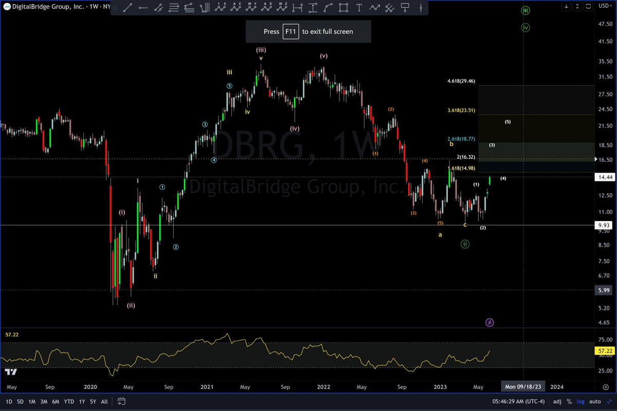Select the 1.618(14.98) Fib level label
The width and height of the screenshot is (617, 411).
click(x=461, y=169)
